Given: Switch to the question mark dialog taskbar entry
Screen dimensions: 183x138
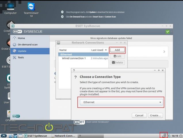Looking at the screenshot, I should [x=91, y=136].
